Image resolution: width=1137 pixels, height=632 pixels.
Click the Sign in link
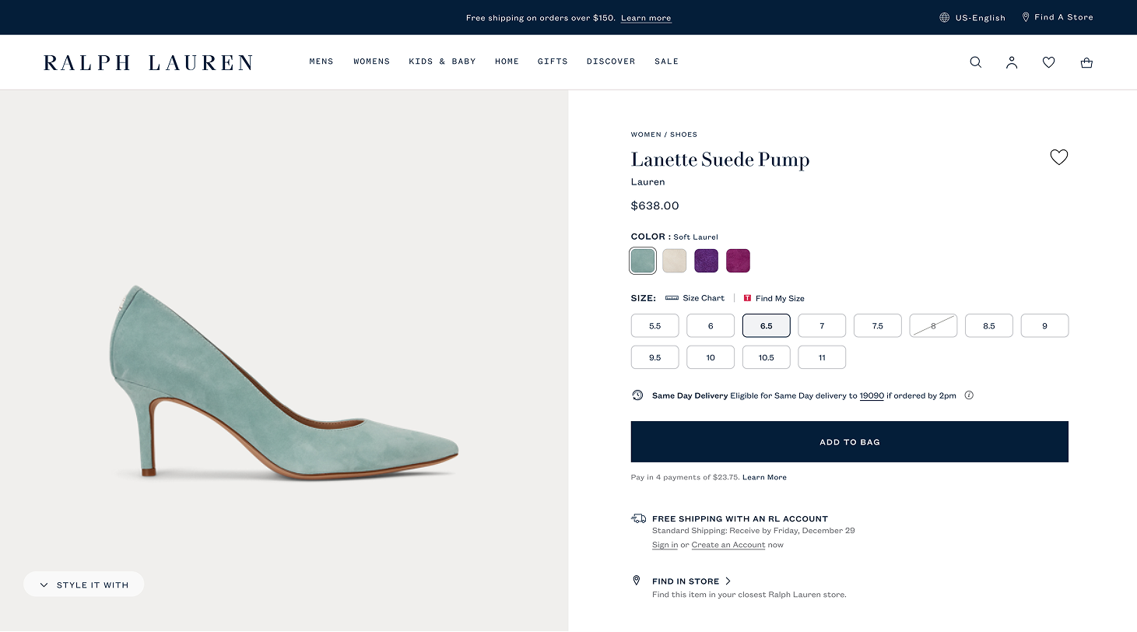coord(665,545)
